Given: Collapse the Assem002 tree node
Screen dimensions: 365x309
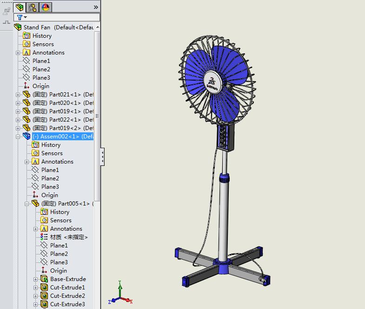Looking at the screenshot, I should (18, 137).
